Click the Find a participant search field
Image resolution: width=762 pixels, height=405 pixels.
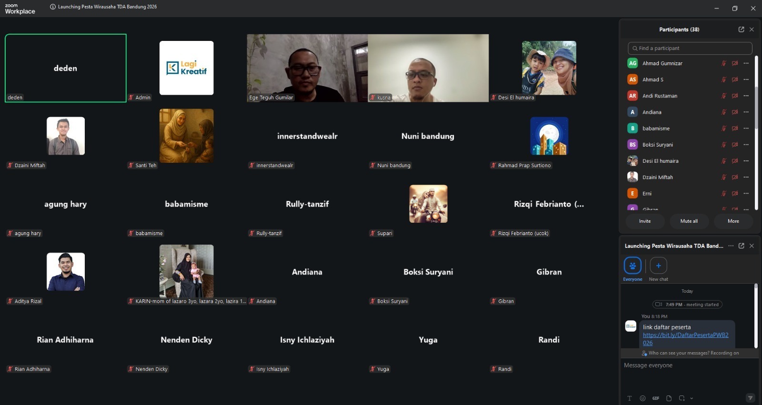(x=691, y=48)
